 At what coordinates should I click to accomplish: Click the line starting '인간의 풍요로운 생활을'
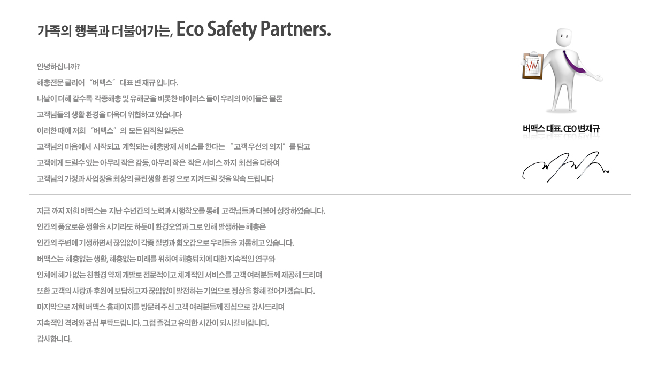tap(155, 227)
